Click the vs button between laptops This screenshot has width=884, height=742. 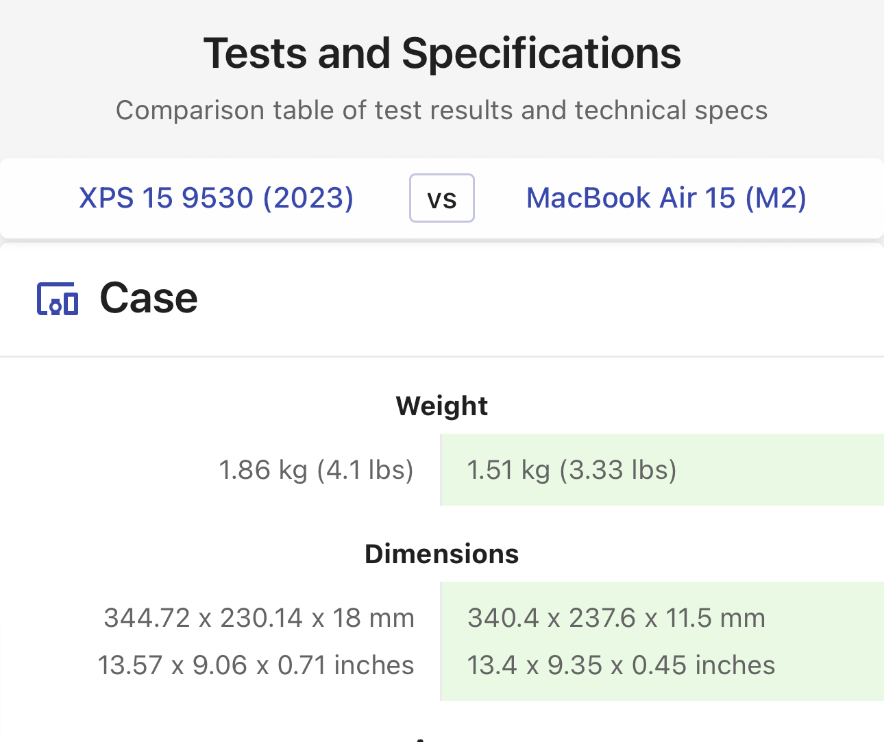[442, 198]
